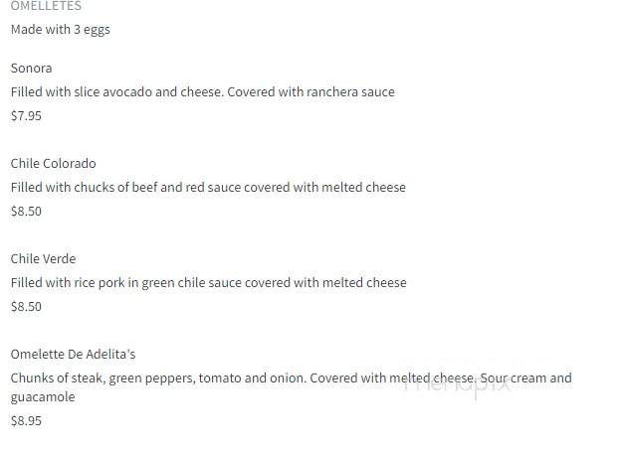The height and width of the screenshot is (452, 618).
Task: Click the Sonora price $7.95
Action: [x=26, y=115]
